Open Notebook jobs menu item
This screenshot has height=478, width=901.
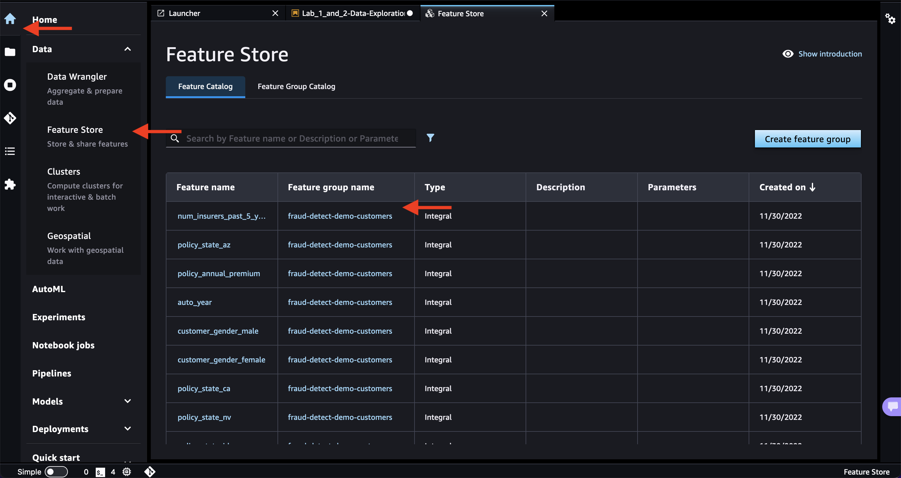click(x=63, y=345)
